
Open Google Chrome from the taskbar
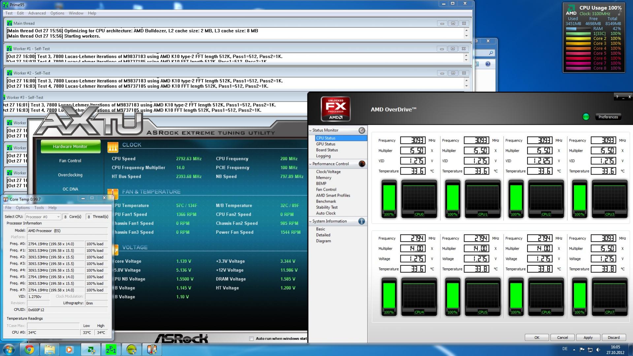[29, 349]
